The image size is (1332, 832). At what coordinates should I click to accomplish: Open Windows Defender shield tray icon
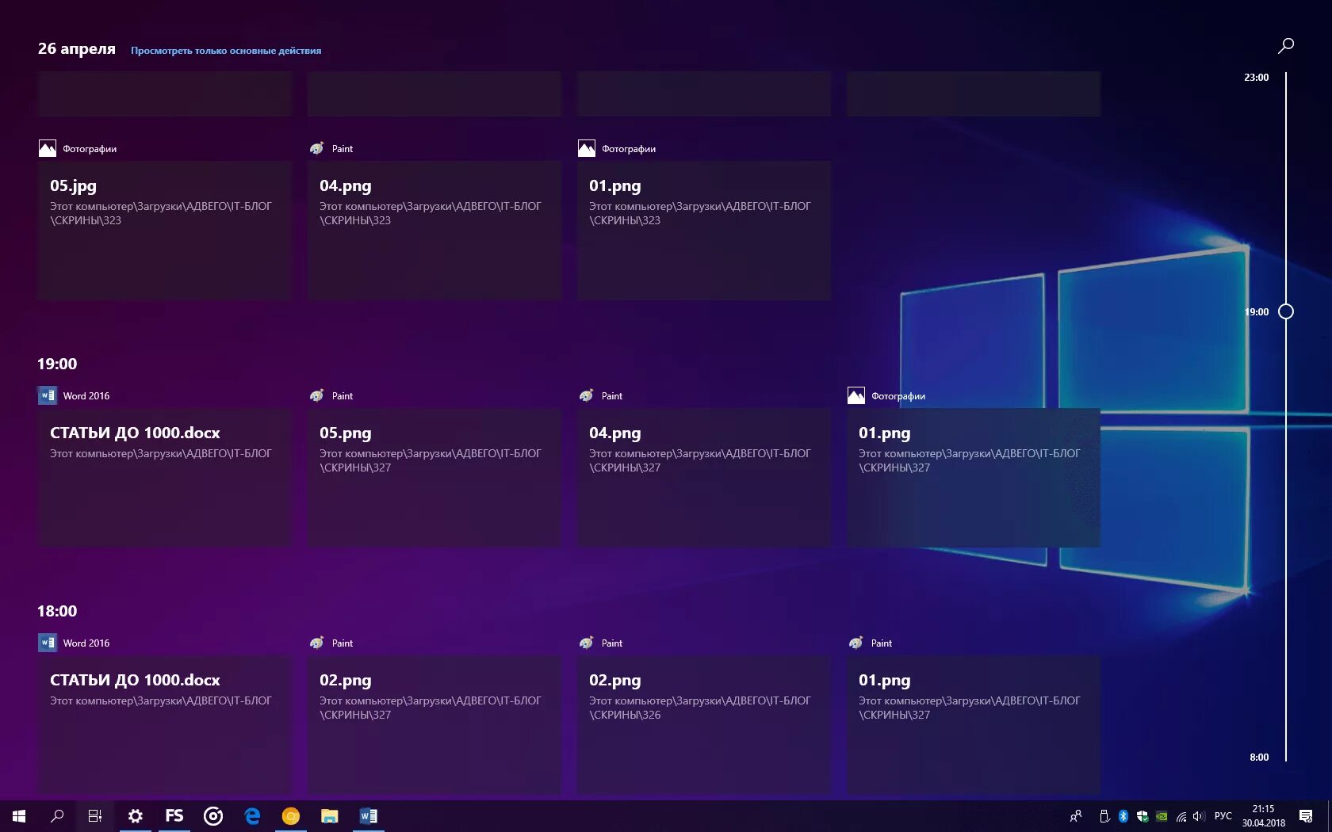(x=1143, y=816)
